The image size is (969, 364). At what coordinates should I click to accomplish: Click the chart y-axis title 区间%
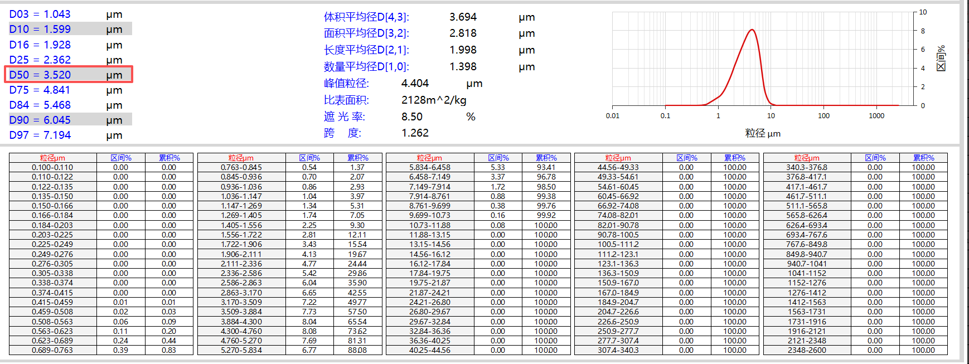click(941, 58)
